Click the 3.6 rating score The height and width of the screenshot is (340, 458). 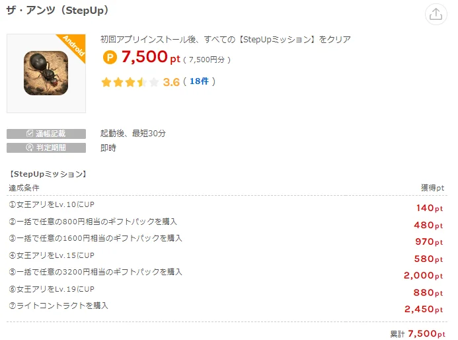click(171, 82)
